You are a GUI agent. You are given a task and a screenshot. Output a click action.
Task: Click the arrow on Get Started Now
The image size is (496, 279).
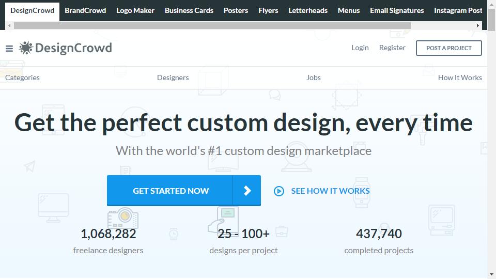[247, 191]
